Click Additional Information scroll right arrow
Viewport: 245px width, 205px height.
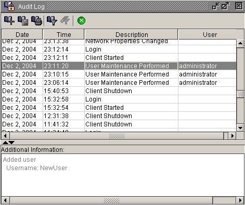coord(240,200)
